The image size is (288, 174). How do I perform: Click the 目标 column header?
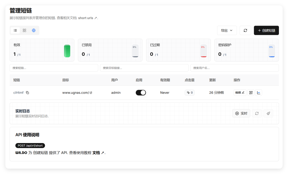point(66,80)
